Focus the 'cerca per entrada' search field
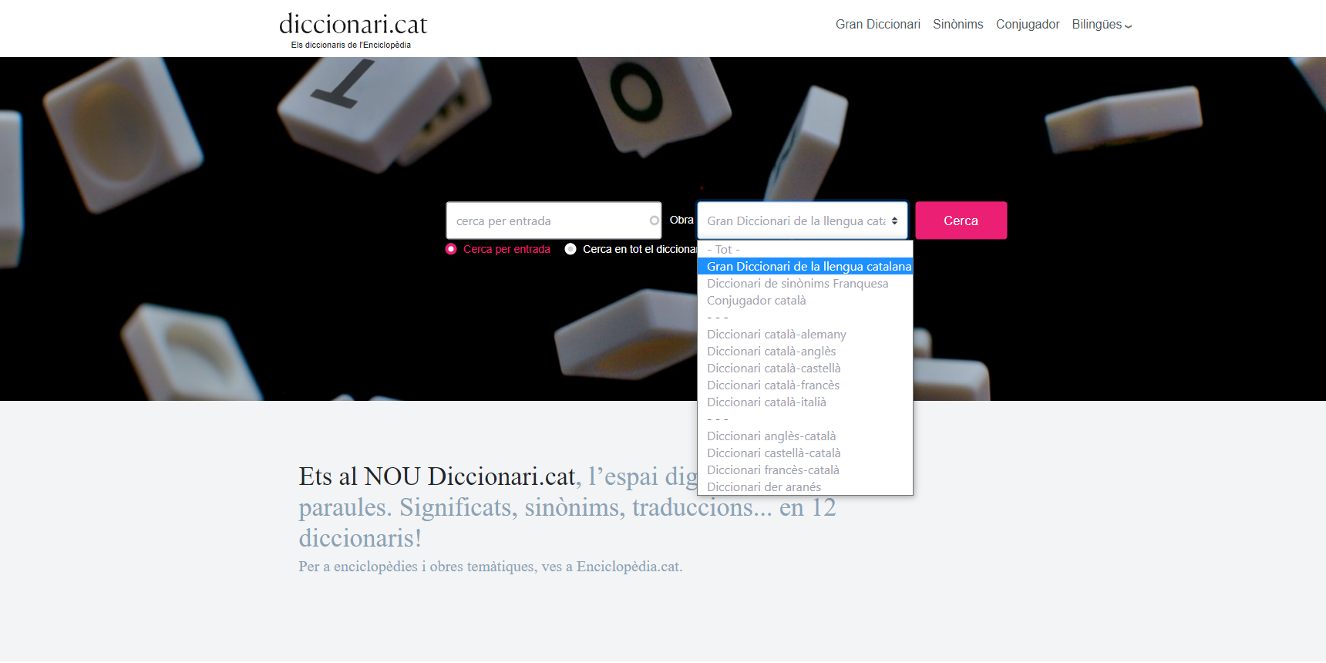 (547, 220)
